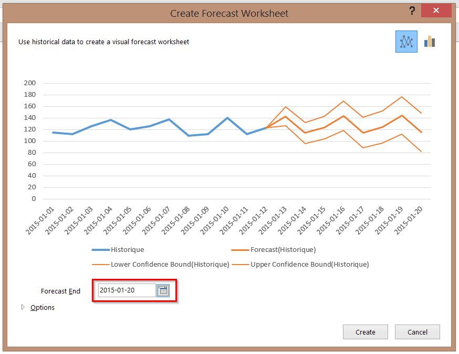Click the Upper Confidence Bound(Historique) legend entry

point(309,264)
